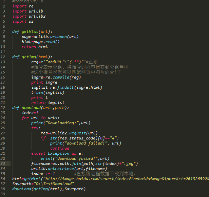
Task: Click the objURL regex line
Action: point(64,62)
